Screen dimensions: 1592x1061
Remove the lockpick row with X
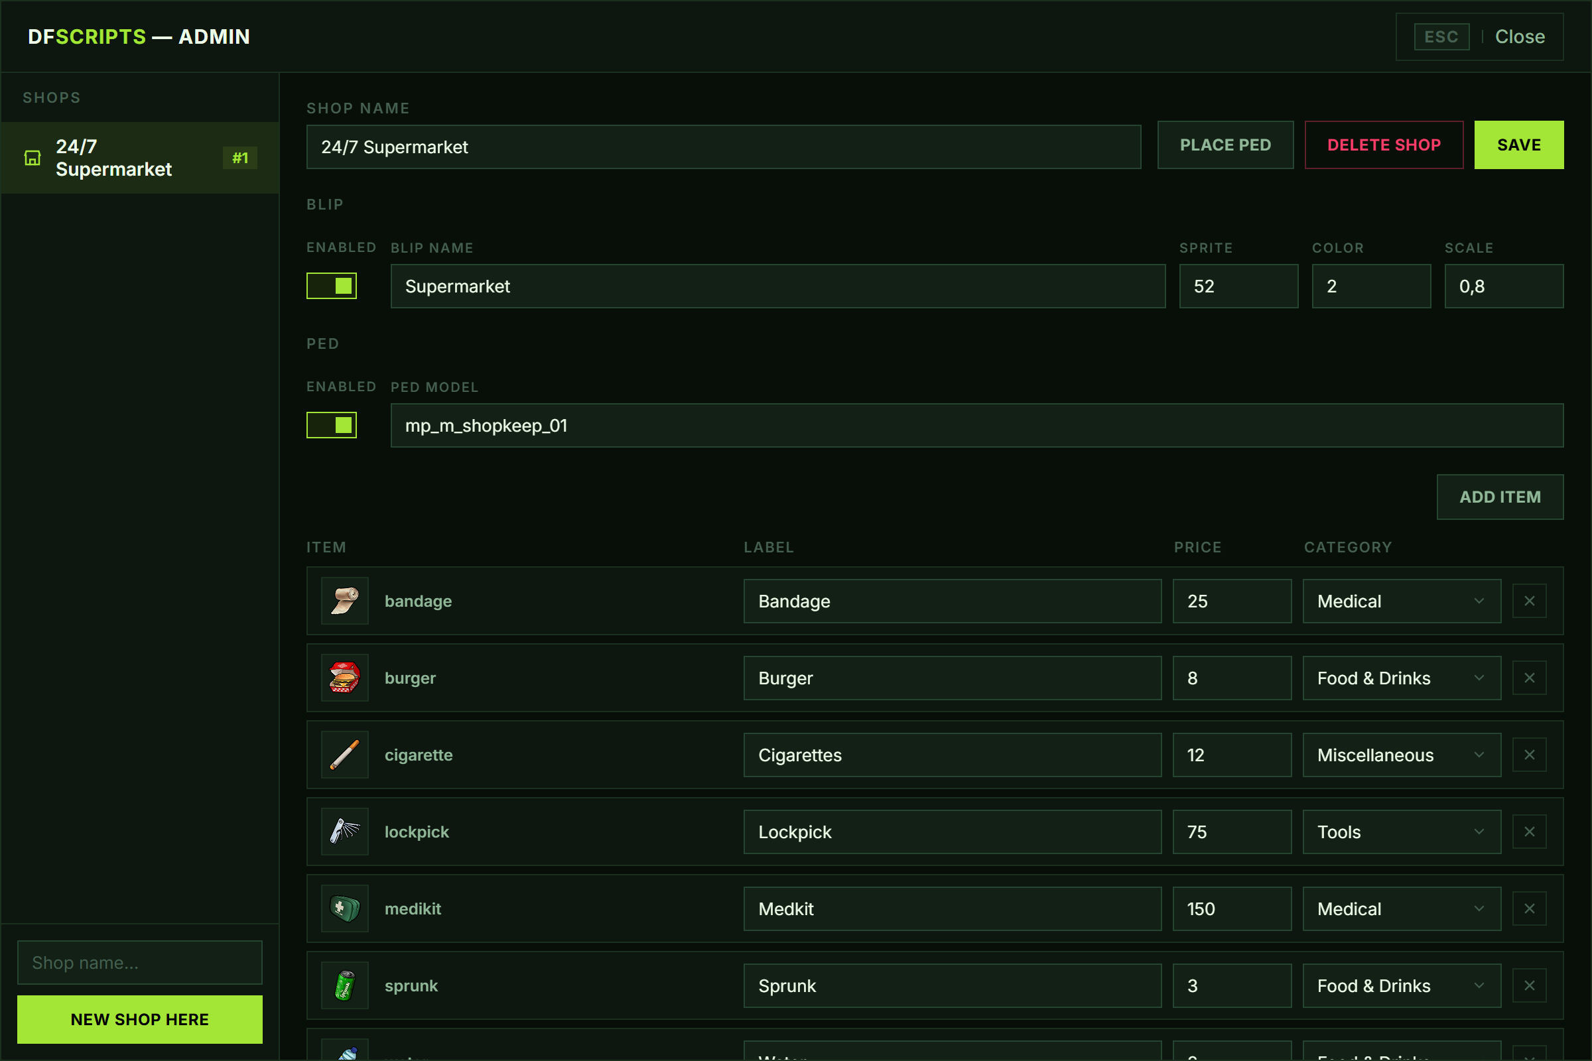point(1529,832)
